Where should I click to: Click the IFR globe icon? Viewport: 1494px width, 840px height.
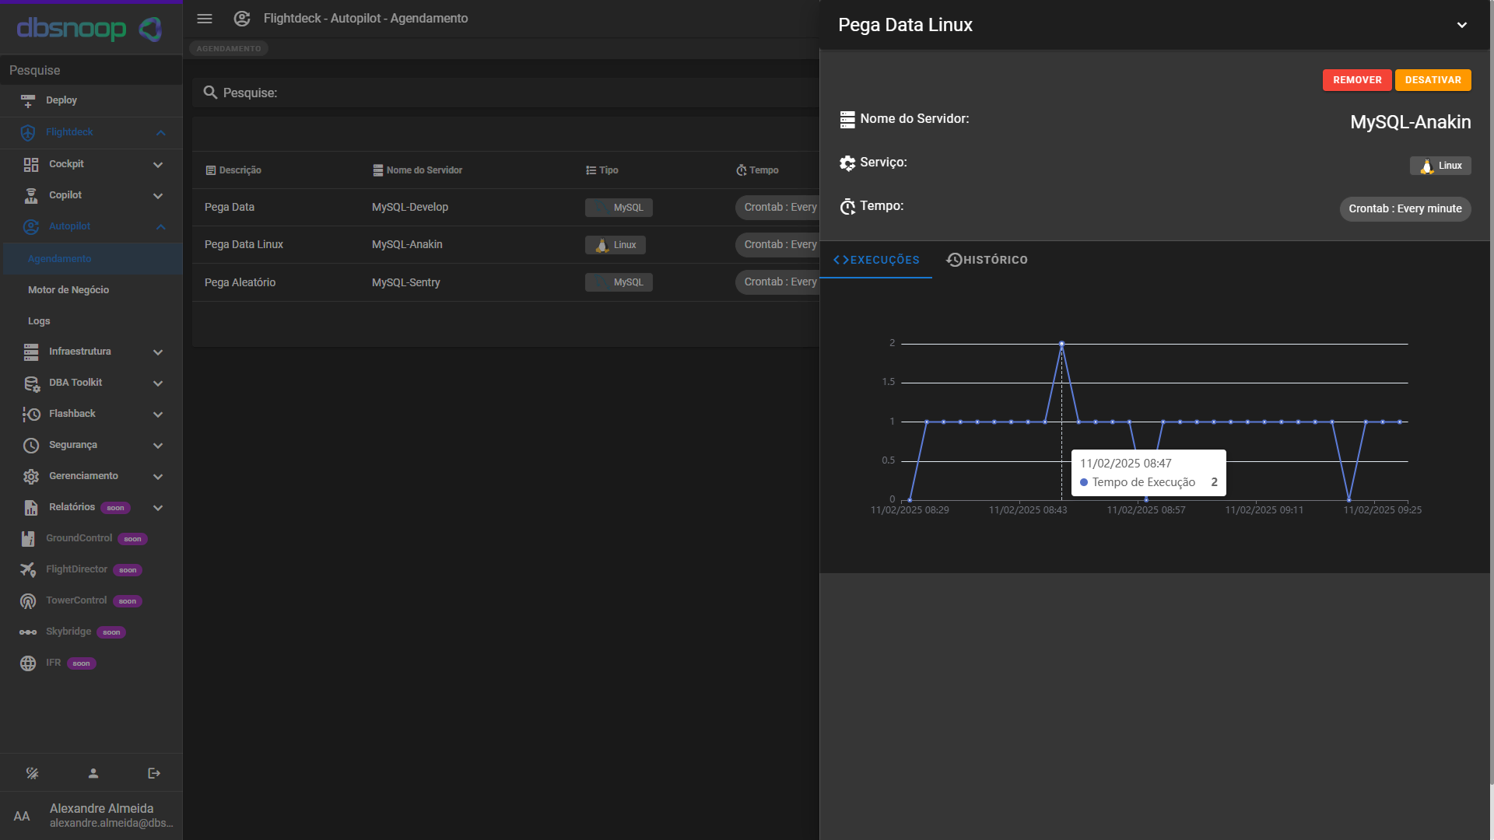(x=28, y=663)
